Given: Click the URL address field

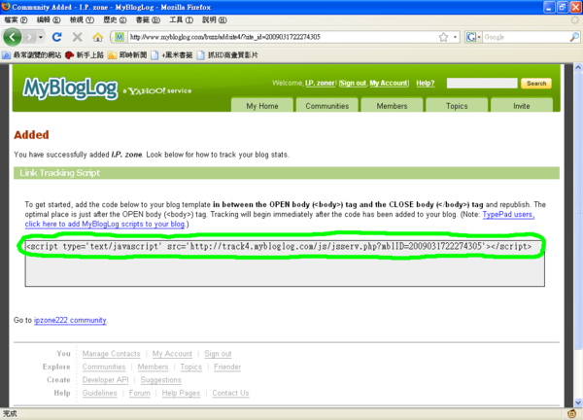Looking at the screenshot, I should (282, 37).
